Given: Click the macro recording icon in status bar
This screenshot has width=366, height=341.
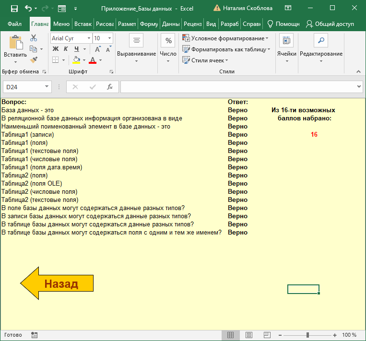Looking at the screenshot, I should [34, 335].
